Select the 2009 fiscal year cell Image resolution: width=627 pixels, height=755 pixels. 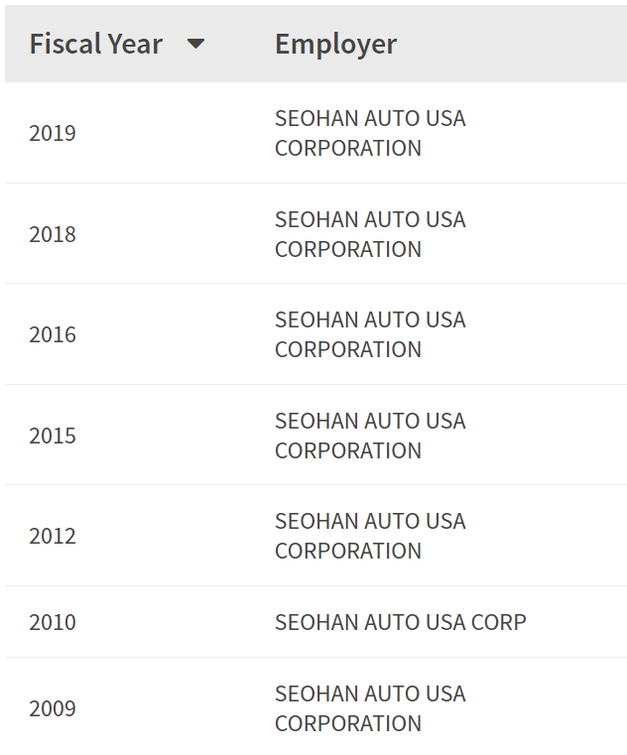(x=53, y=708)
